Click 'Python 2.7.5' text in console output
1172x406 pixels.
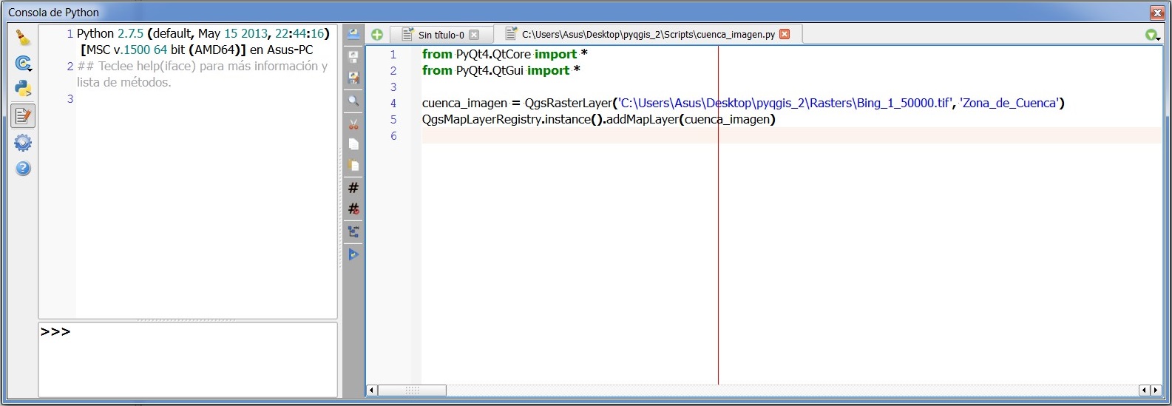pos(110,33)
